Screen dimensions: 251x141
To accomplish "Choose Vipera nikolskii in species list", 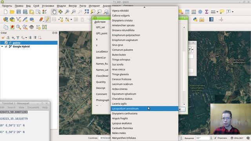I will pyautogui.click(x=144, y=11).
